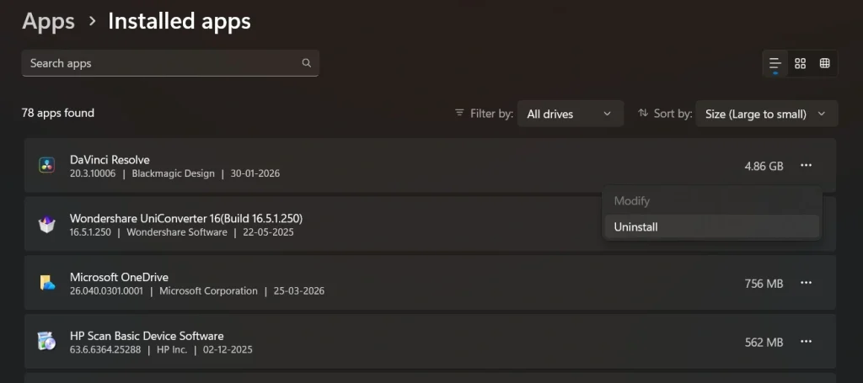
Task: Switch to table view layout
Action: click(x=824, y=63)
